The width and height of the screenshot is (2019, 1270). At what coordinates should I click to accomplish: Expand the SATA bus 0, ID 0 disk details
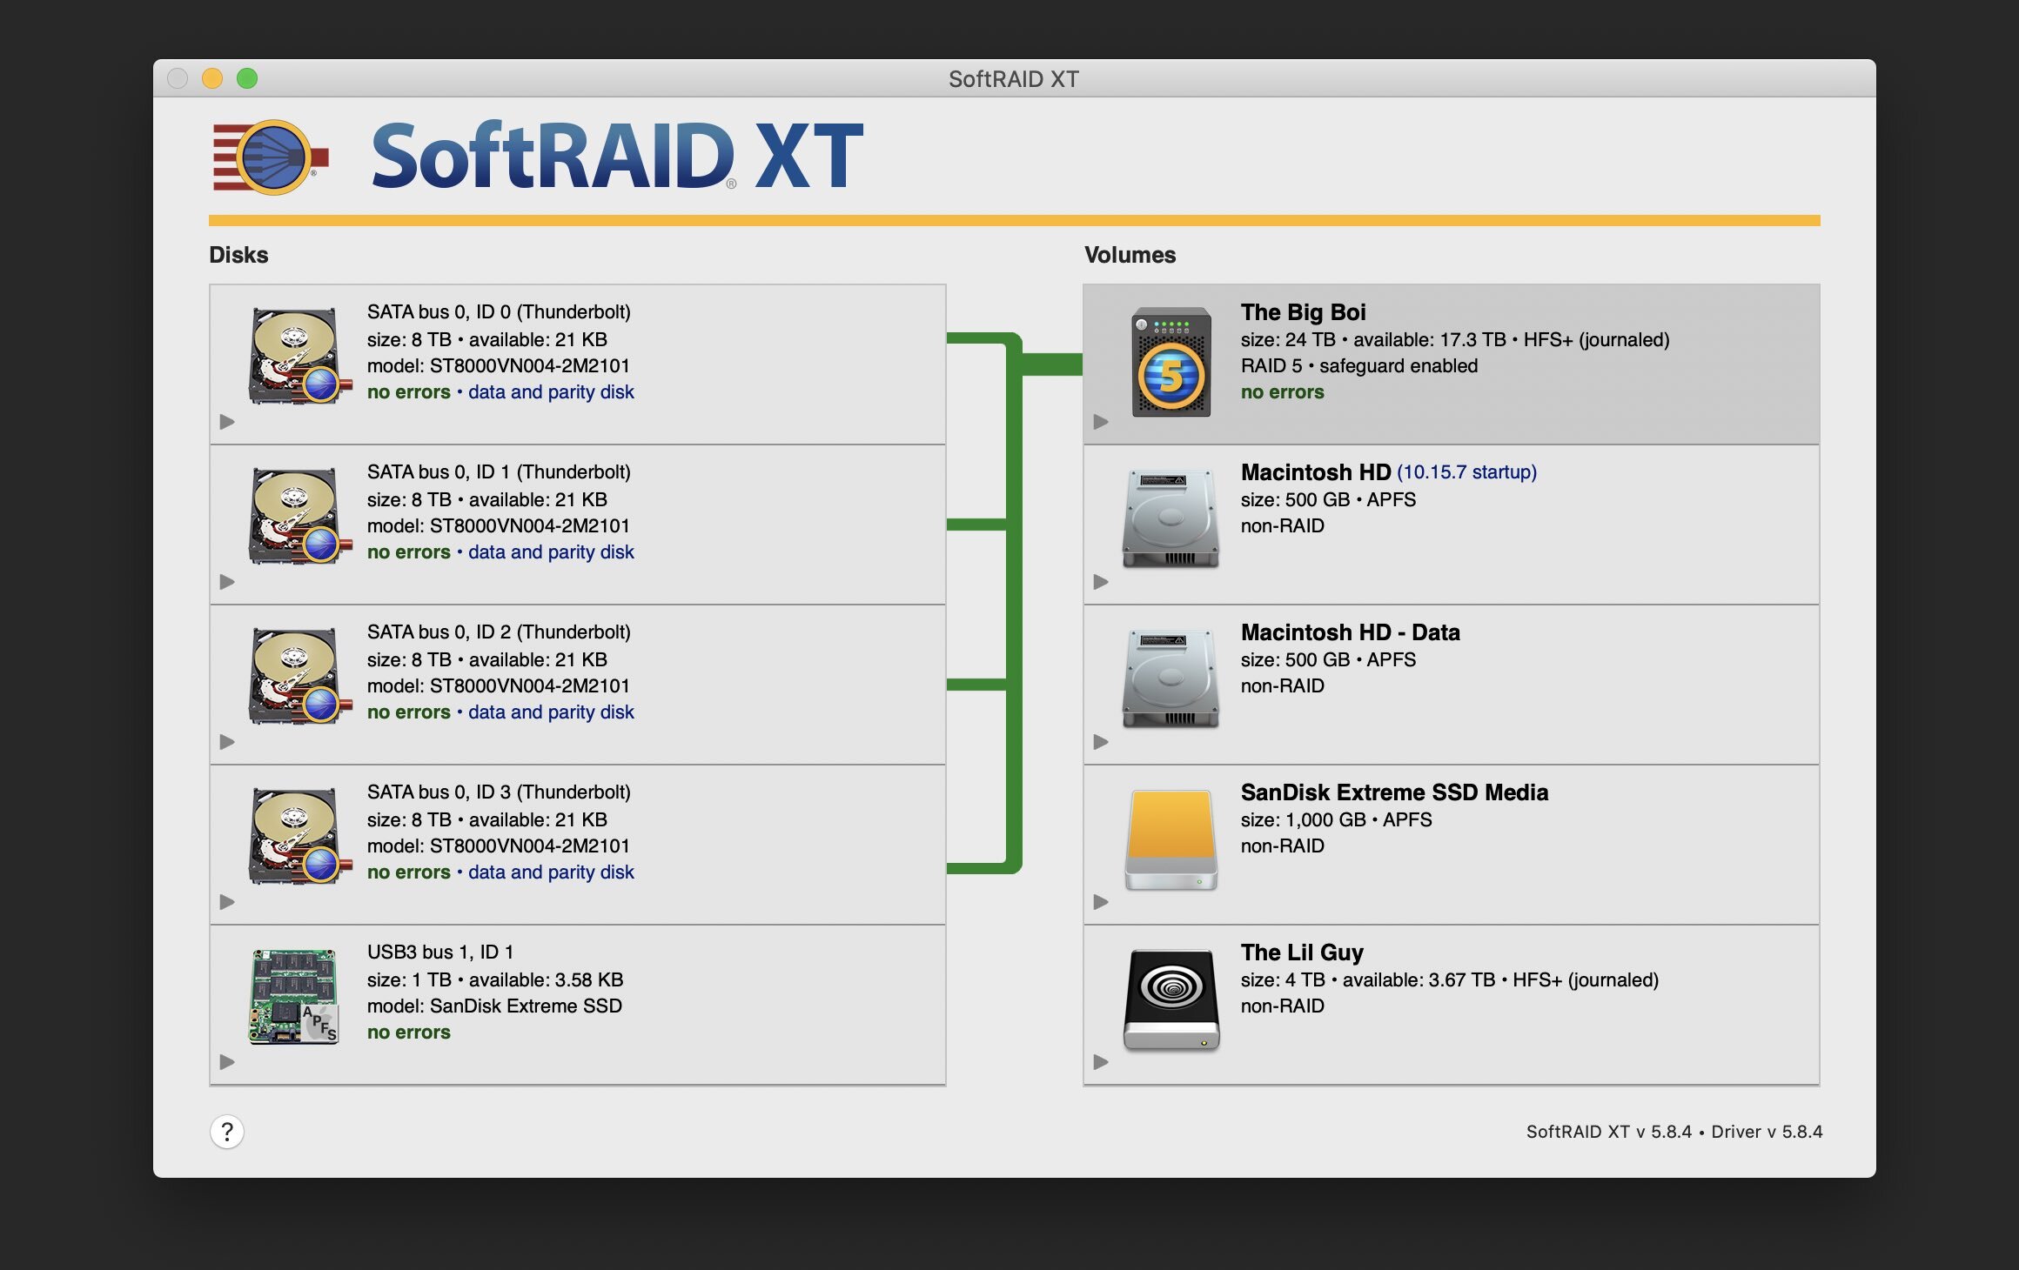227,422
